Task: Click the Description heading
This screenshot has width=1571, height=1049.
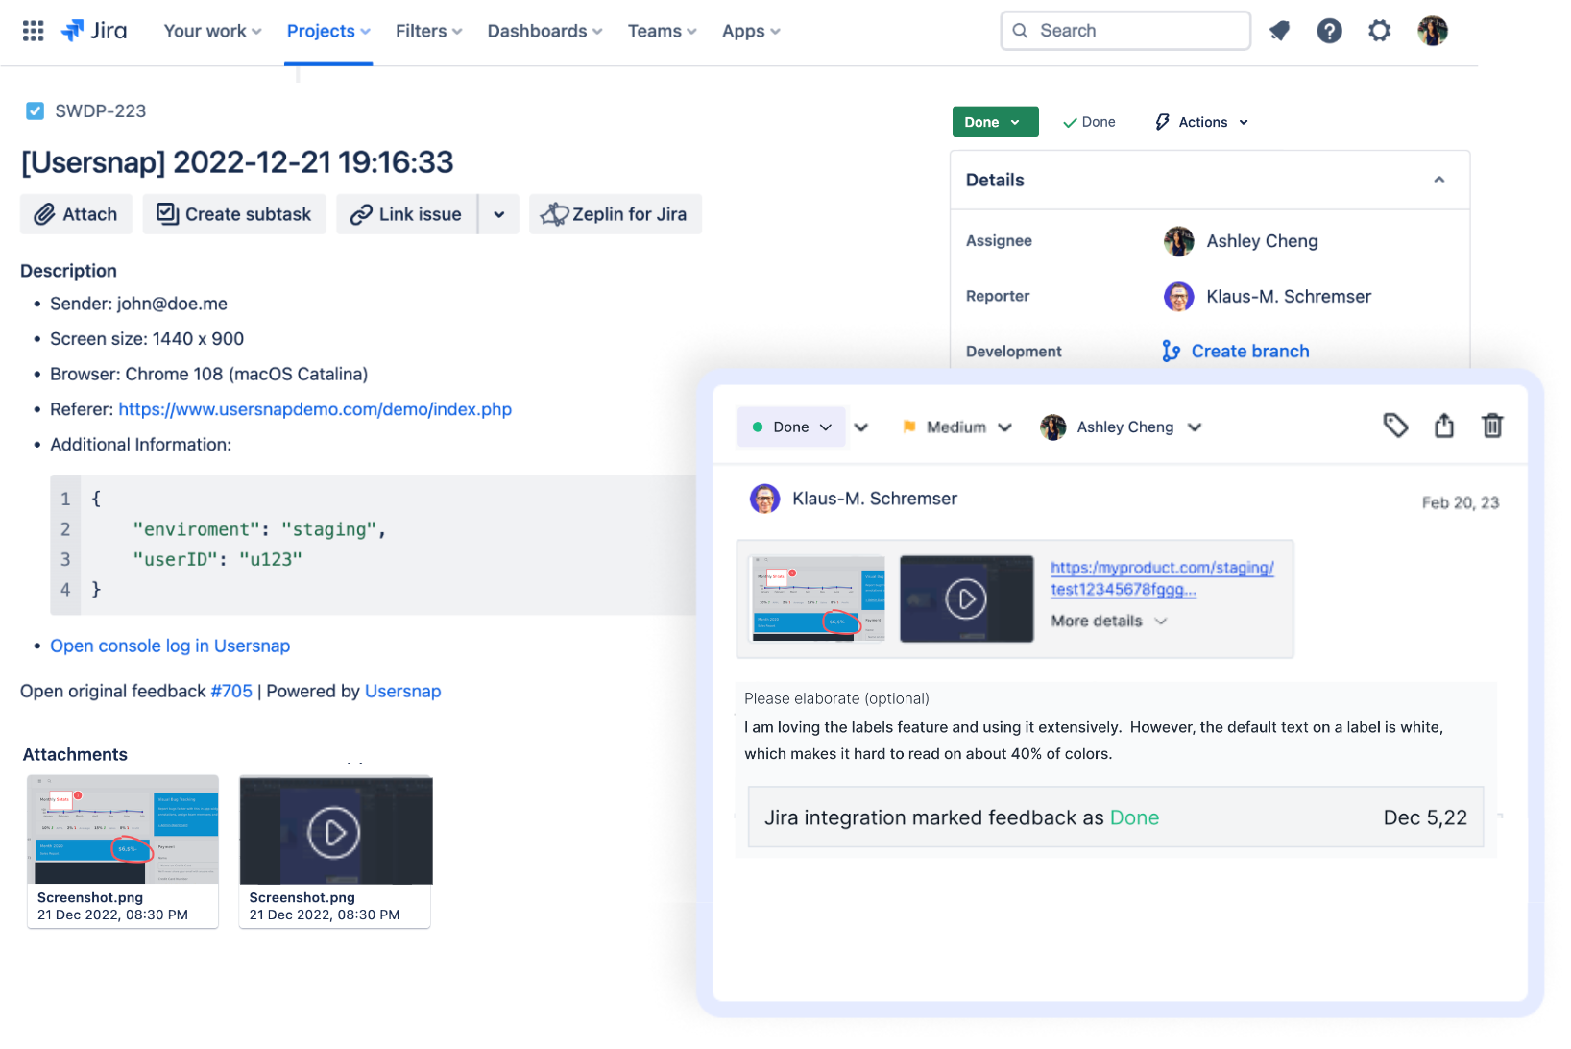Action: pos(68,271)
